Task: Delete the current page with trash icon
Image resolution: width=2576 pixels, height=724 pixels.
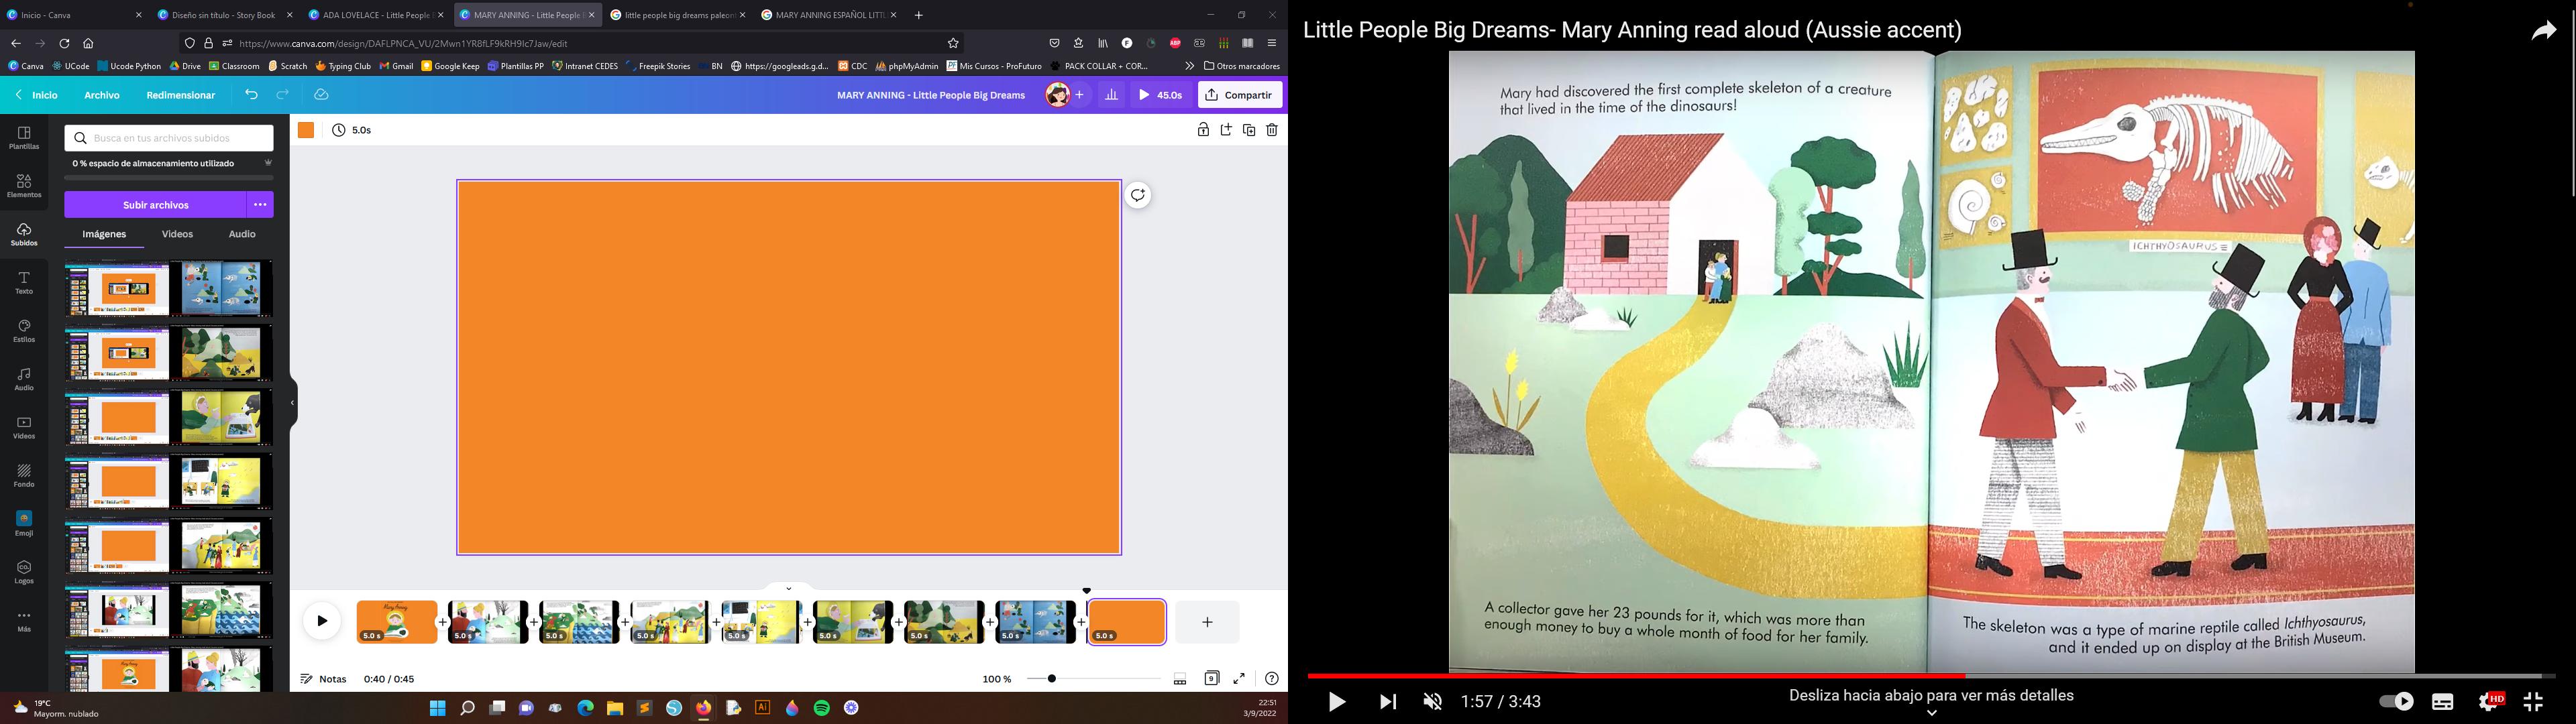Action: coord(1272,130)
